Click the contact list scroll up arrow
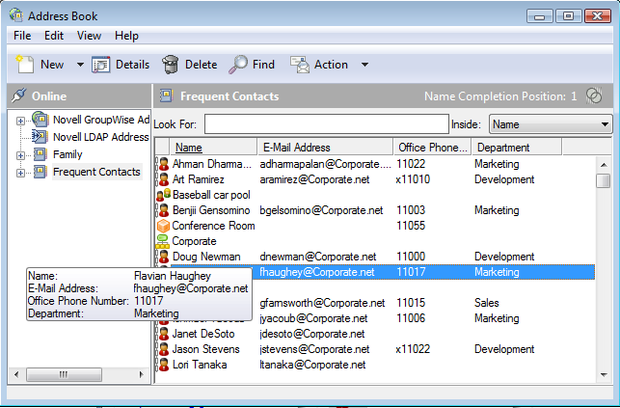The height and width of the screenshot is (408, 620). coord(604,165)
